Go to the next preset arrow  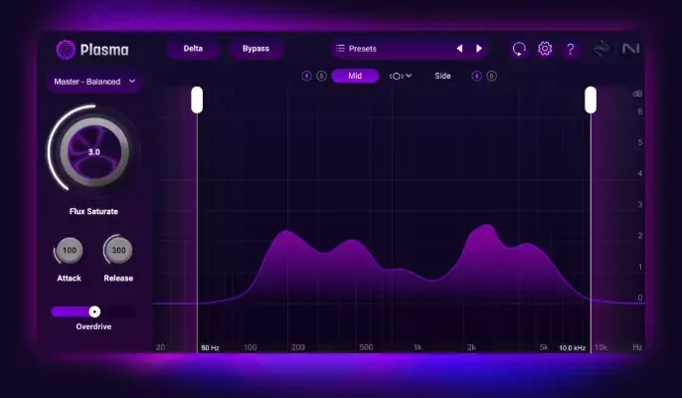[x=479, y=49]
